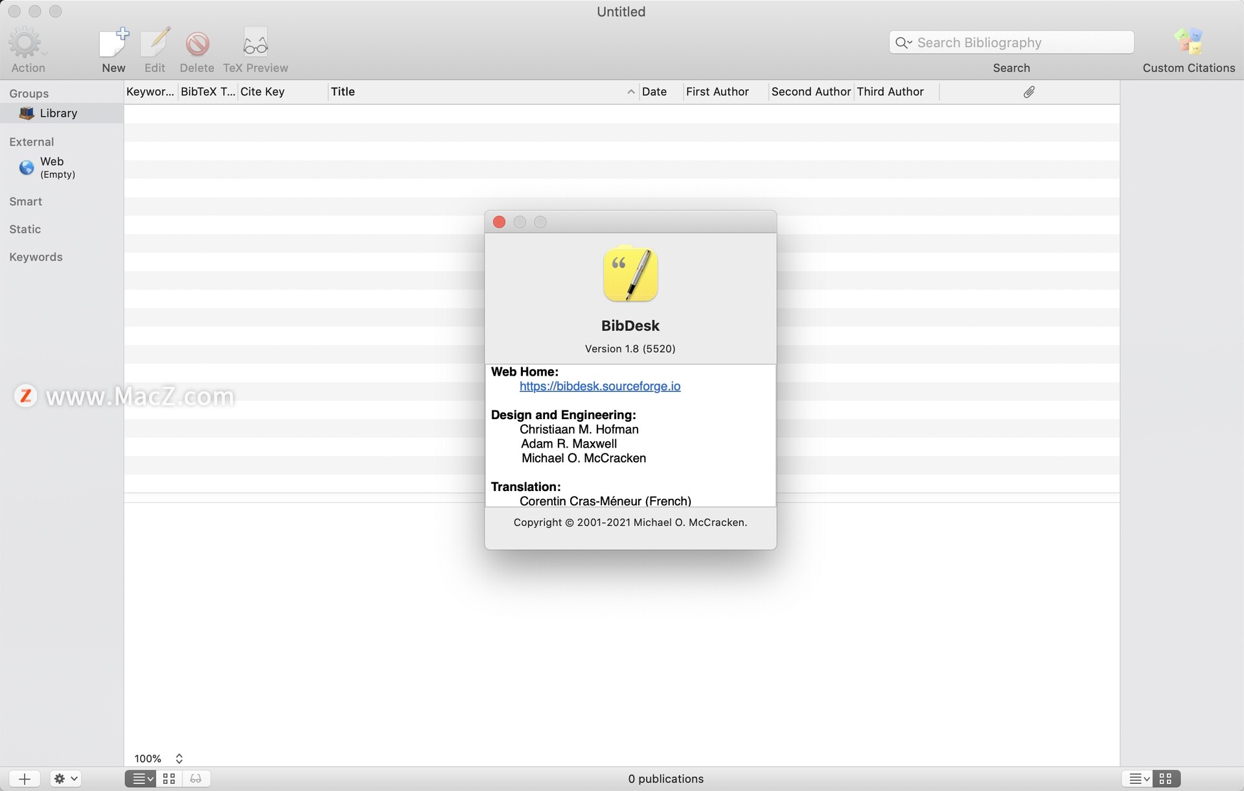
Task: Type in Search Bibliography field
Action: (x=1011, y=43)
